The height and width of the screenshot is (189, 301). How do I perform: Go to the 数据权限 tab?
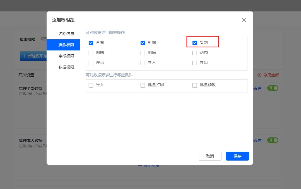point(66,67)
